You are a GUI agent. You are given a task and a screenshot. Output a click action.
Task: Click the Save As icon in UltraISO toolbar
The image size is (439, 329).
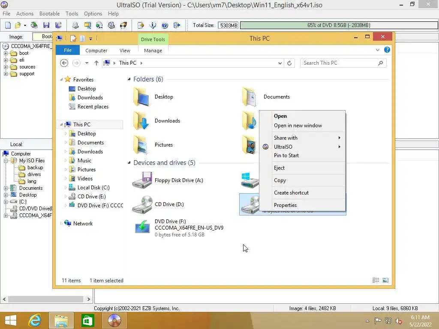click(x=58, y=25)
